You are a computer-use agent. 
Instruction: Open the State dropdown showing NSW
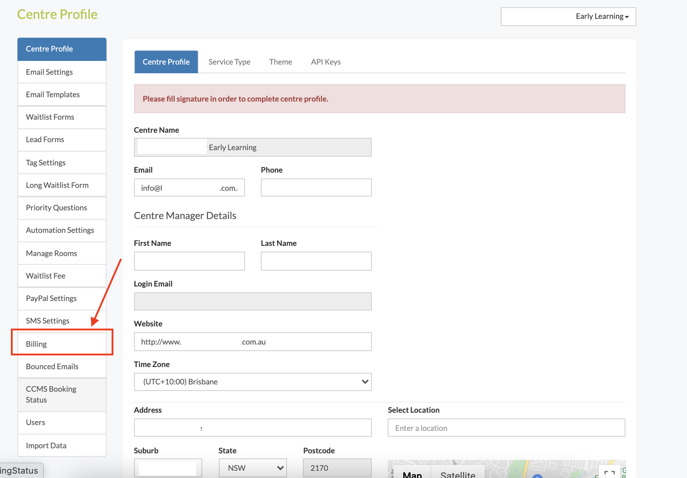[x=253, y=468]
